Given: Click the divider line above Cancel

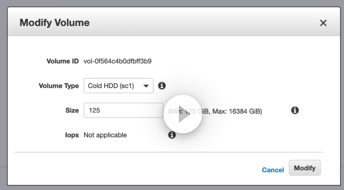Looking at the screenshot, I should click(169, 152).
